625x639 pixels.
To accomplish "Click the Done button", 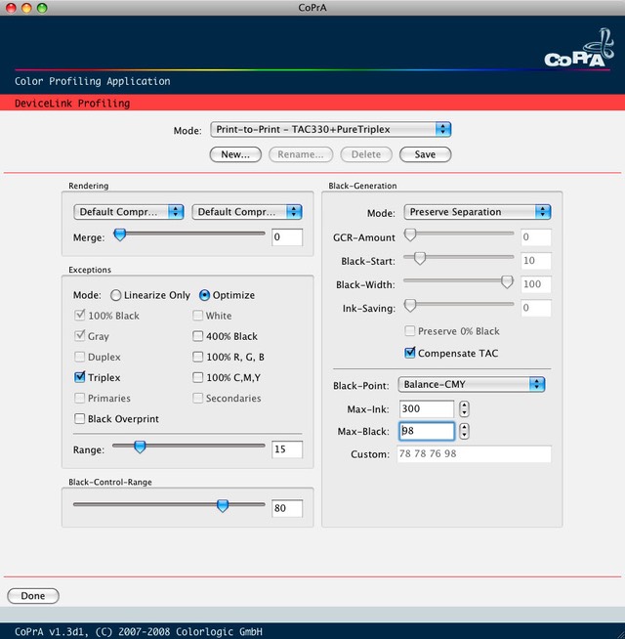I will 33,596.
